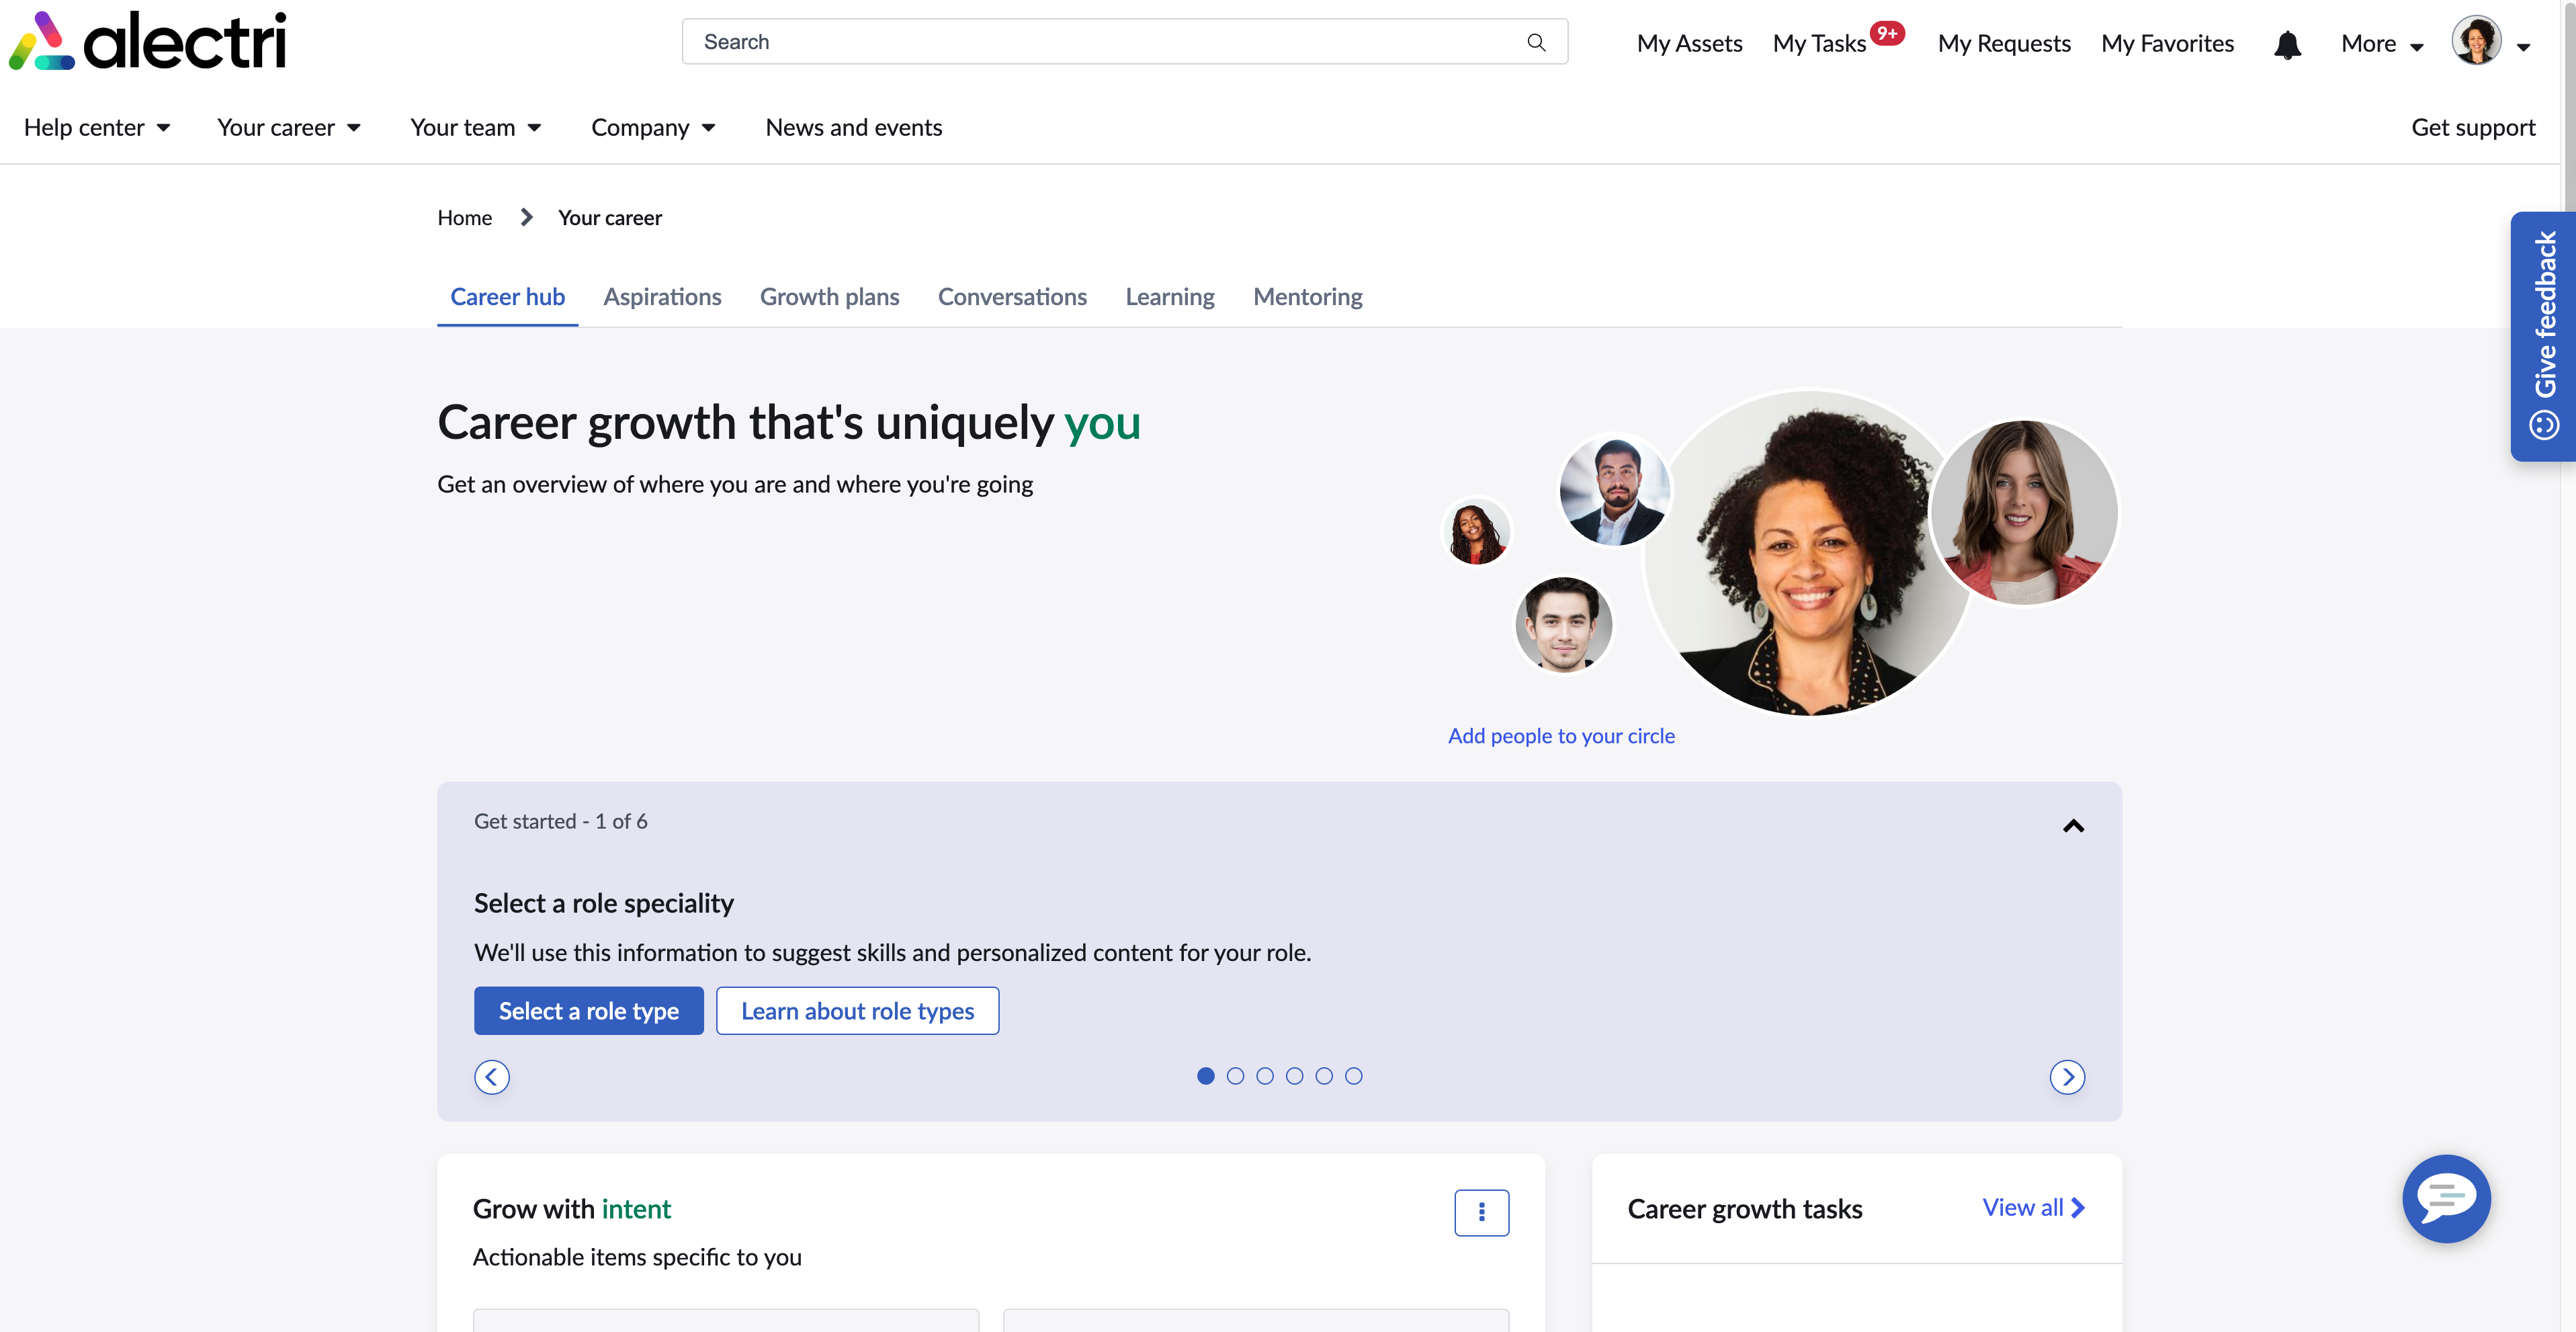
Task: Click the Give feedback smiley icon
Action: (x=2545, y=424)
